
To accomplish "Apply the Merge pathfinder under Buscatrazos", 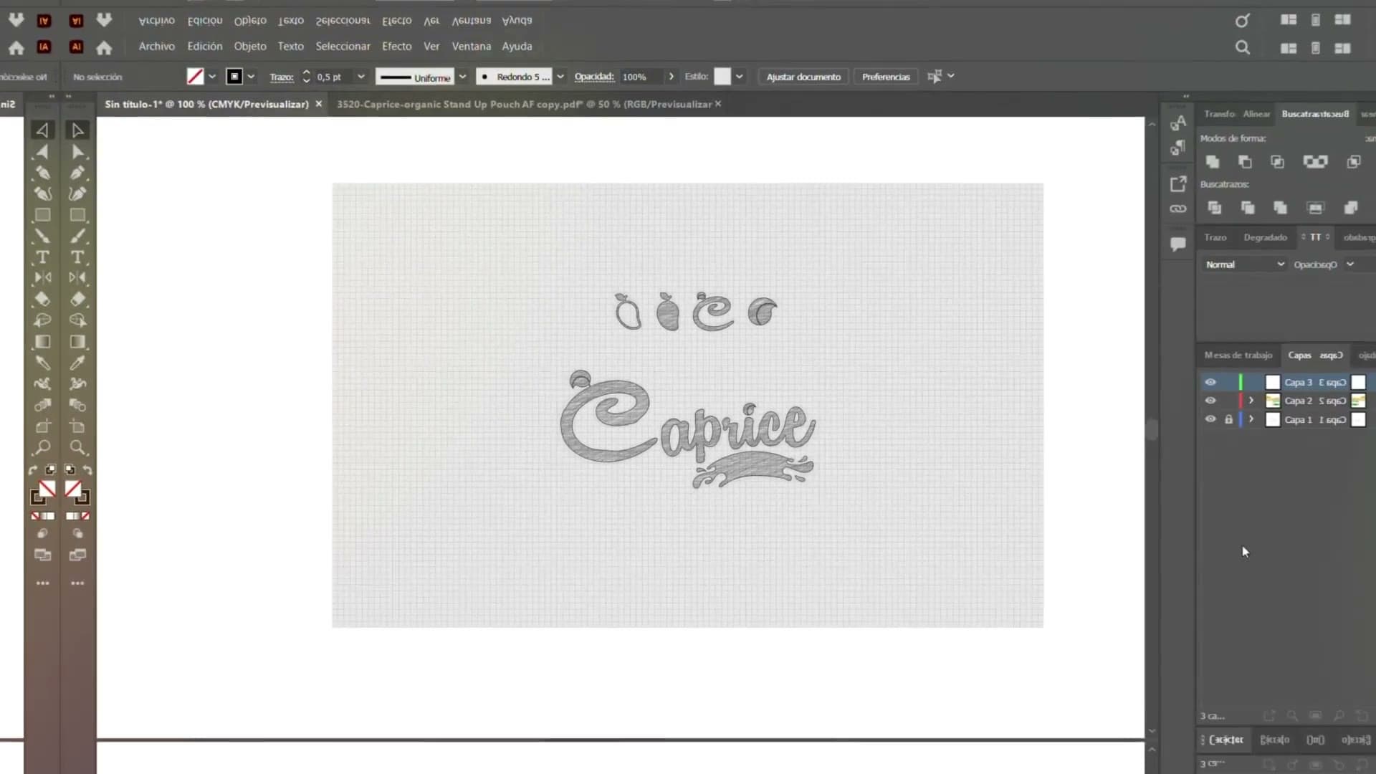I will coord(1280,208).
